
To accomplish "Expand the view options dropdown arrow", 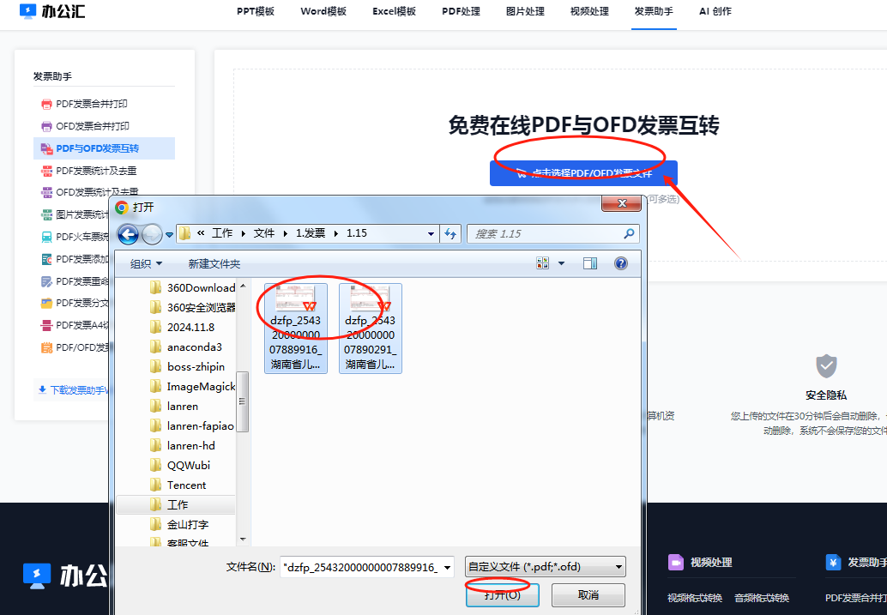I will 561,263.
